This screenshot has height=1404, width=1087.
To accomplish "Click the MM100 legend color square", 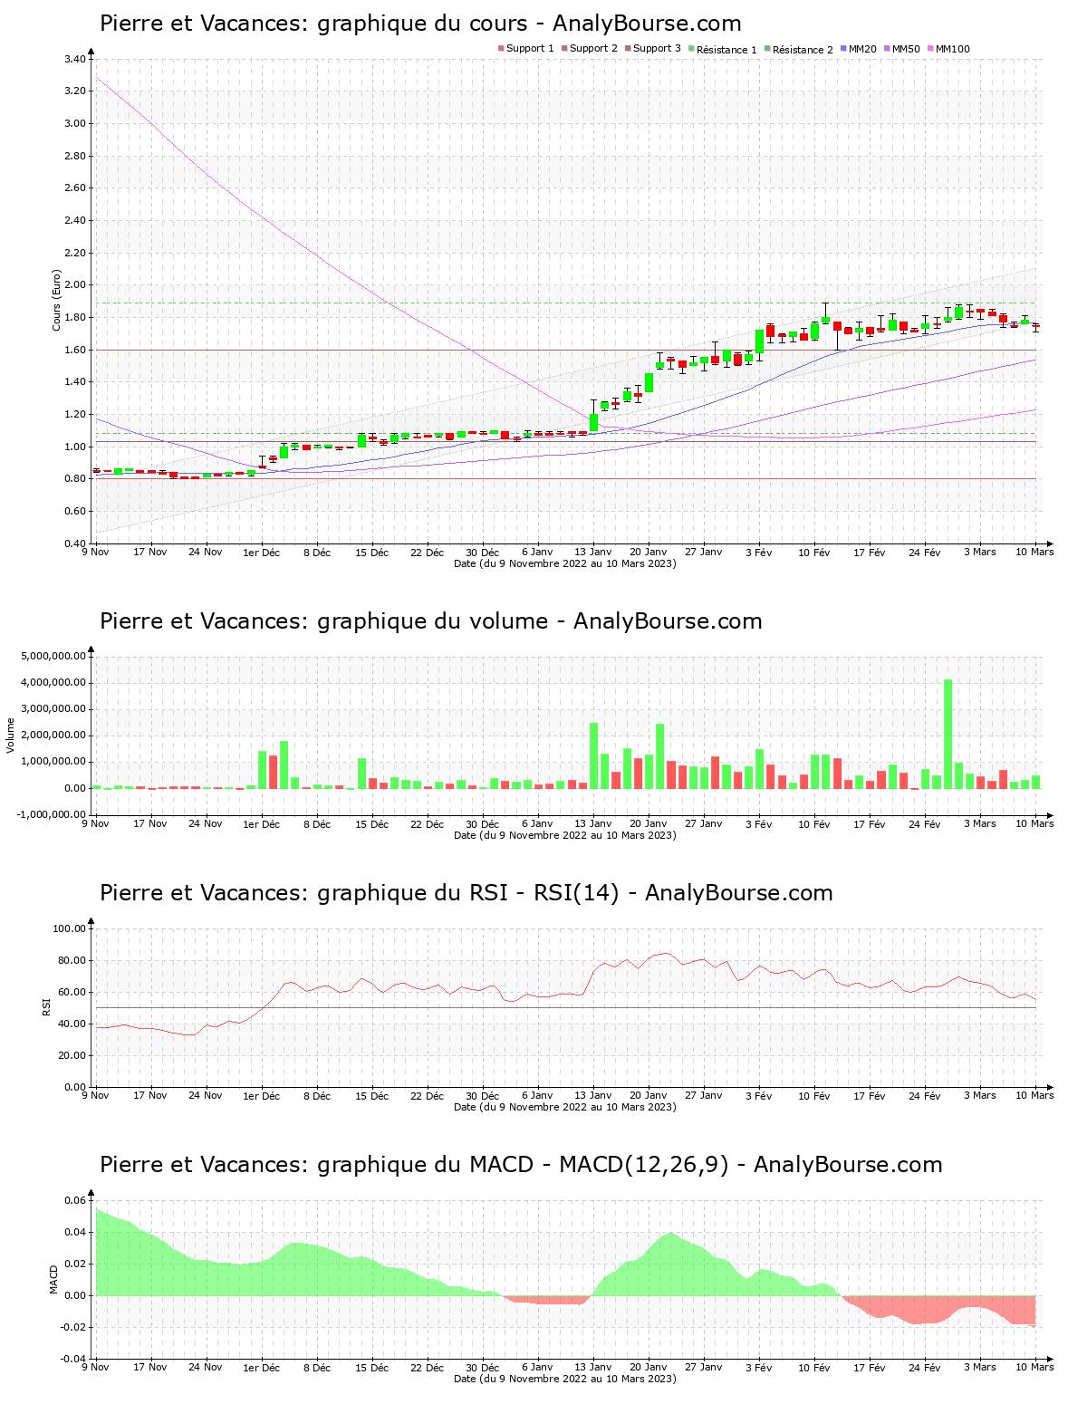I will [930, 49].
